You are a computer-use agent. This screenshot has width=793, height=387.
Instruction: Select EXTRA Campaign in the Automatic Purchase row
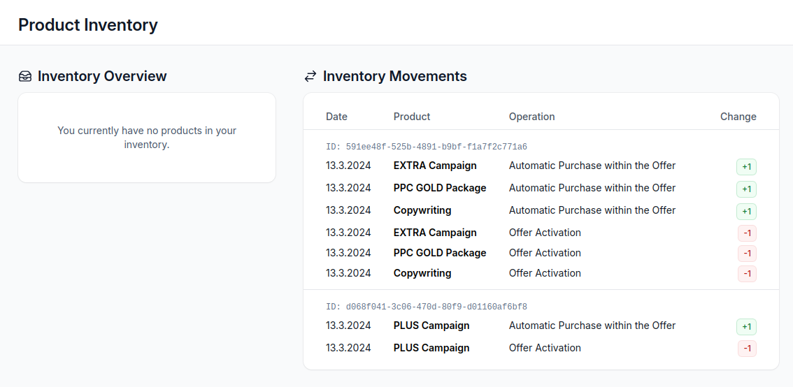(x=435, y=166)
